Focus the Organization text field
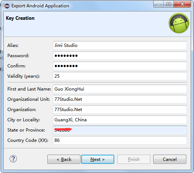The width and height of the screenshot is (194, 173). coord(120,109)
